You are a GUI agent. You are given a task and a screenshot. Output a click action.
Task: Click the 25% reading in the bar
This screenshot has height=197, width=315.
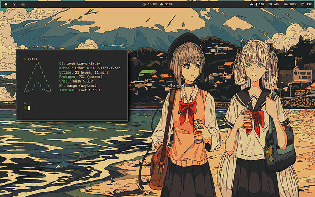coord(309,4)
